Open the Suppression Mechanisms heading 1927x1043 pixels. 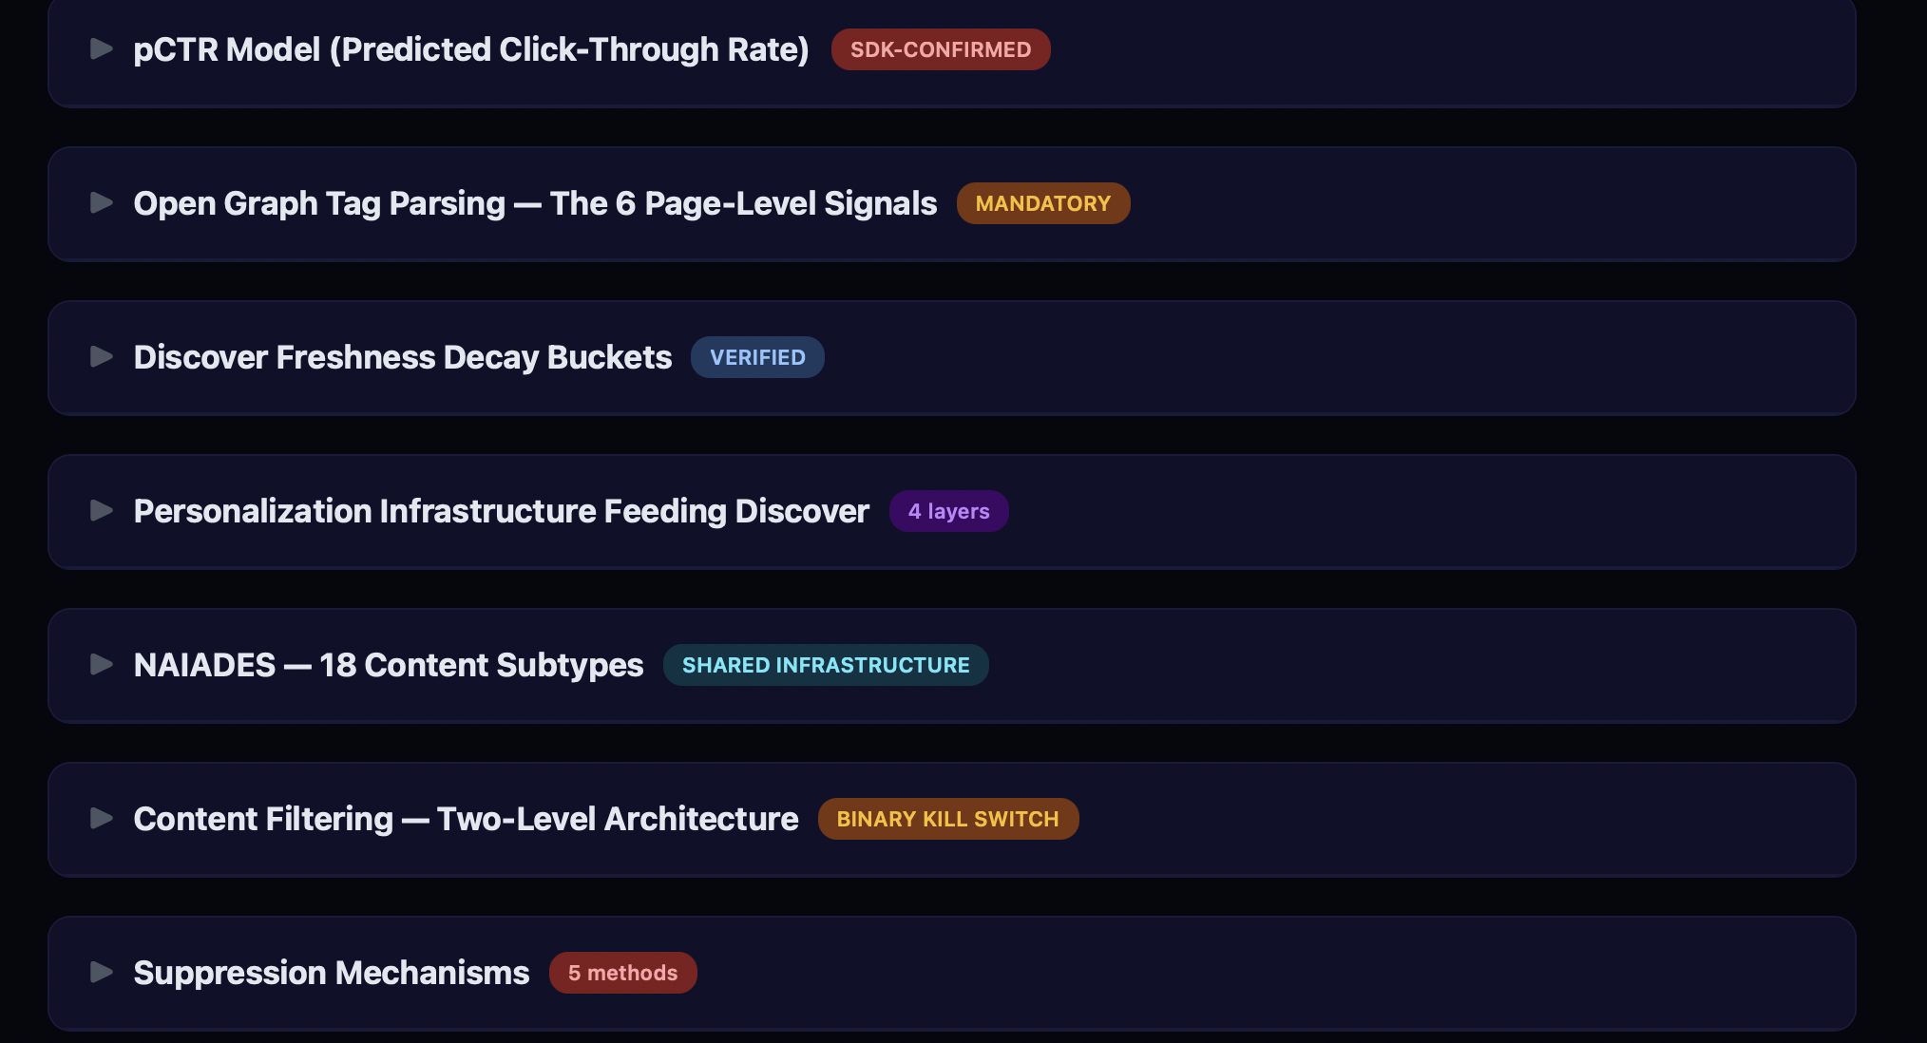coord(332,973)
